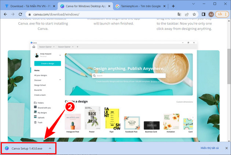Image resolution: width=231 pixels, height=155 pixels.
Task: Reload the Canva download page
Action: [20, 14]
